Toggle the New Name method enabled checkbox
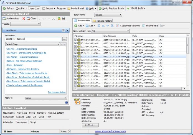This screenshot has width=193, height=135. coord(63,30)
